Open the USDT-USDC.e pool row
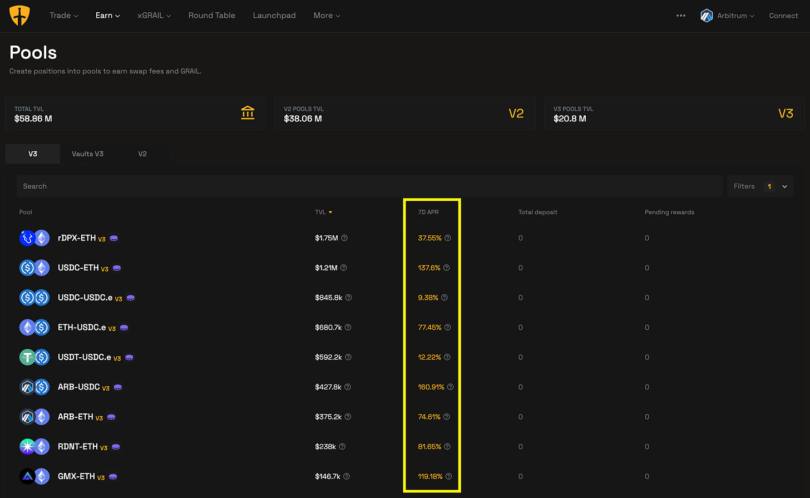The height and width of the screenshot is (498, 810). point(404,357)
